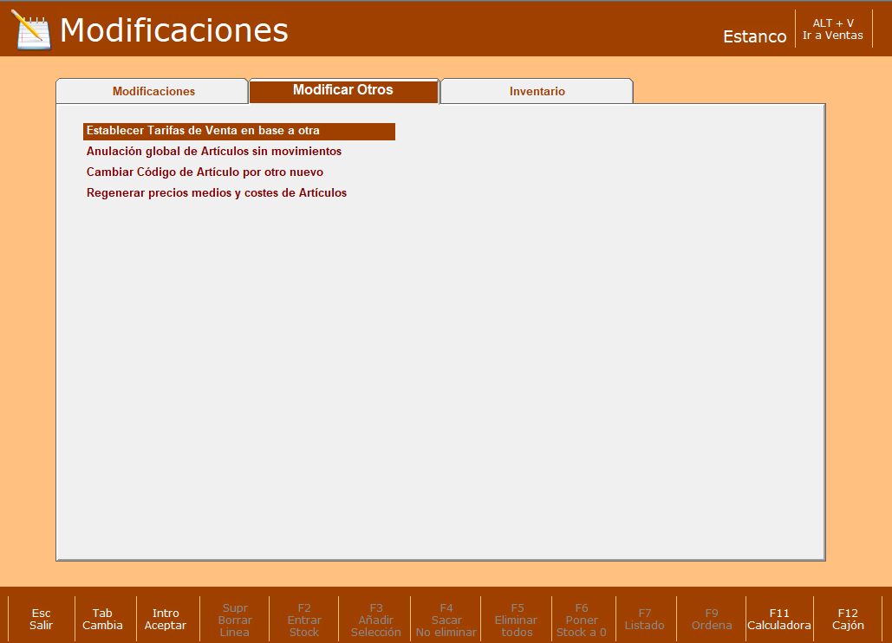Click the Intro Aceptar button
Image resolution: width=892 pixels, height=643 pixels.
(166, 619)
